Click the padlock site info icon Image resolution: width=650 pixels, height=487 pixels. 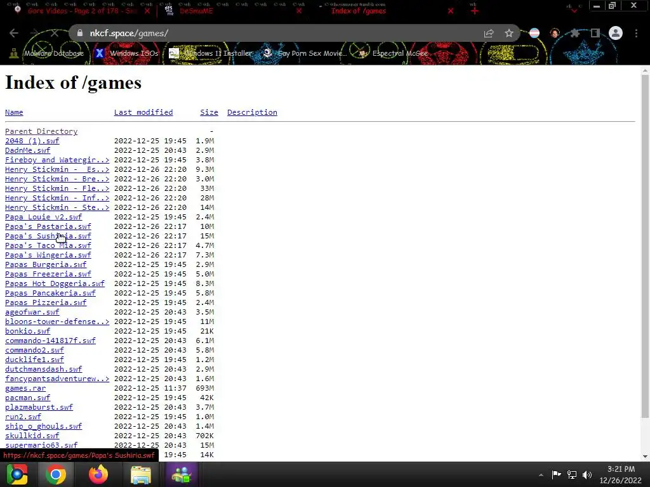tap(81, 33)
